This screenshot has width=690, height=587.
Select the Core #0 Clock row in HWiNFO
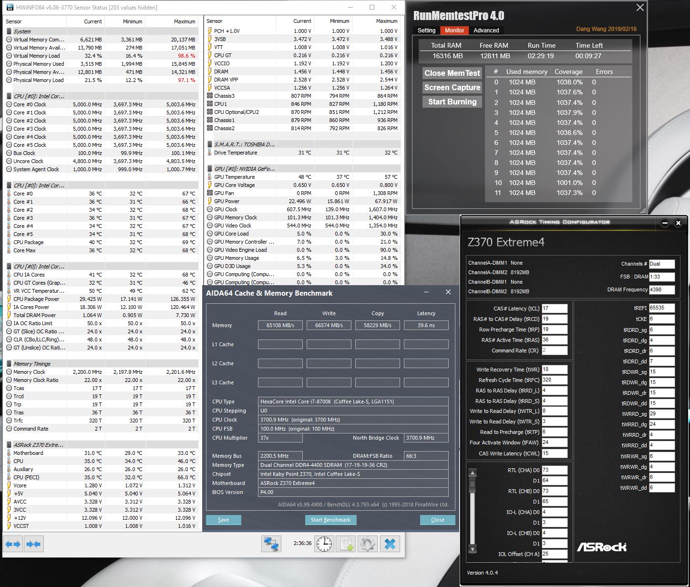pyautogui.click(x=101, y=104)
